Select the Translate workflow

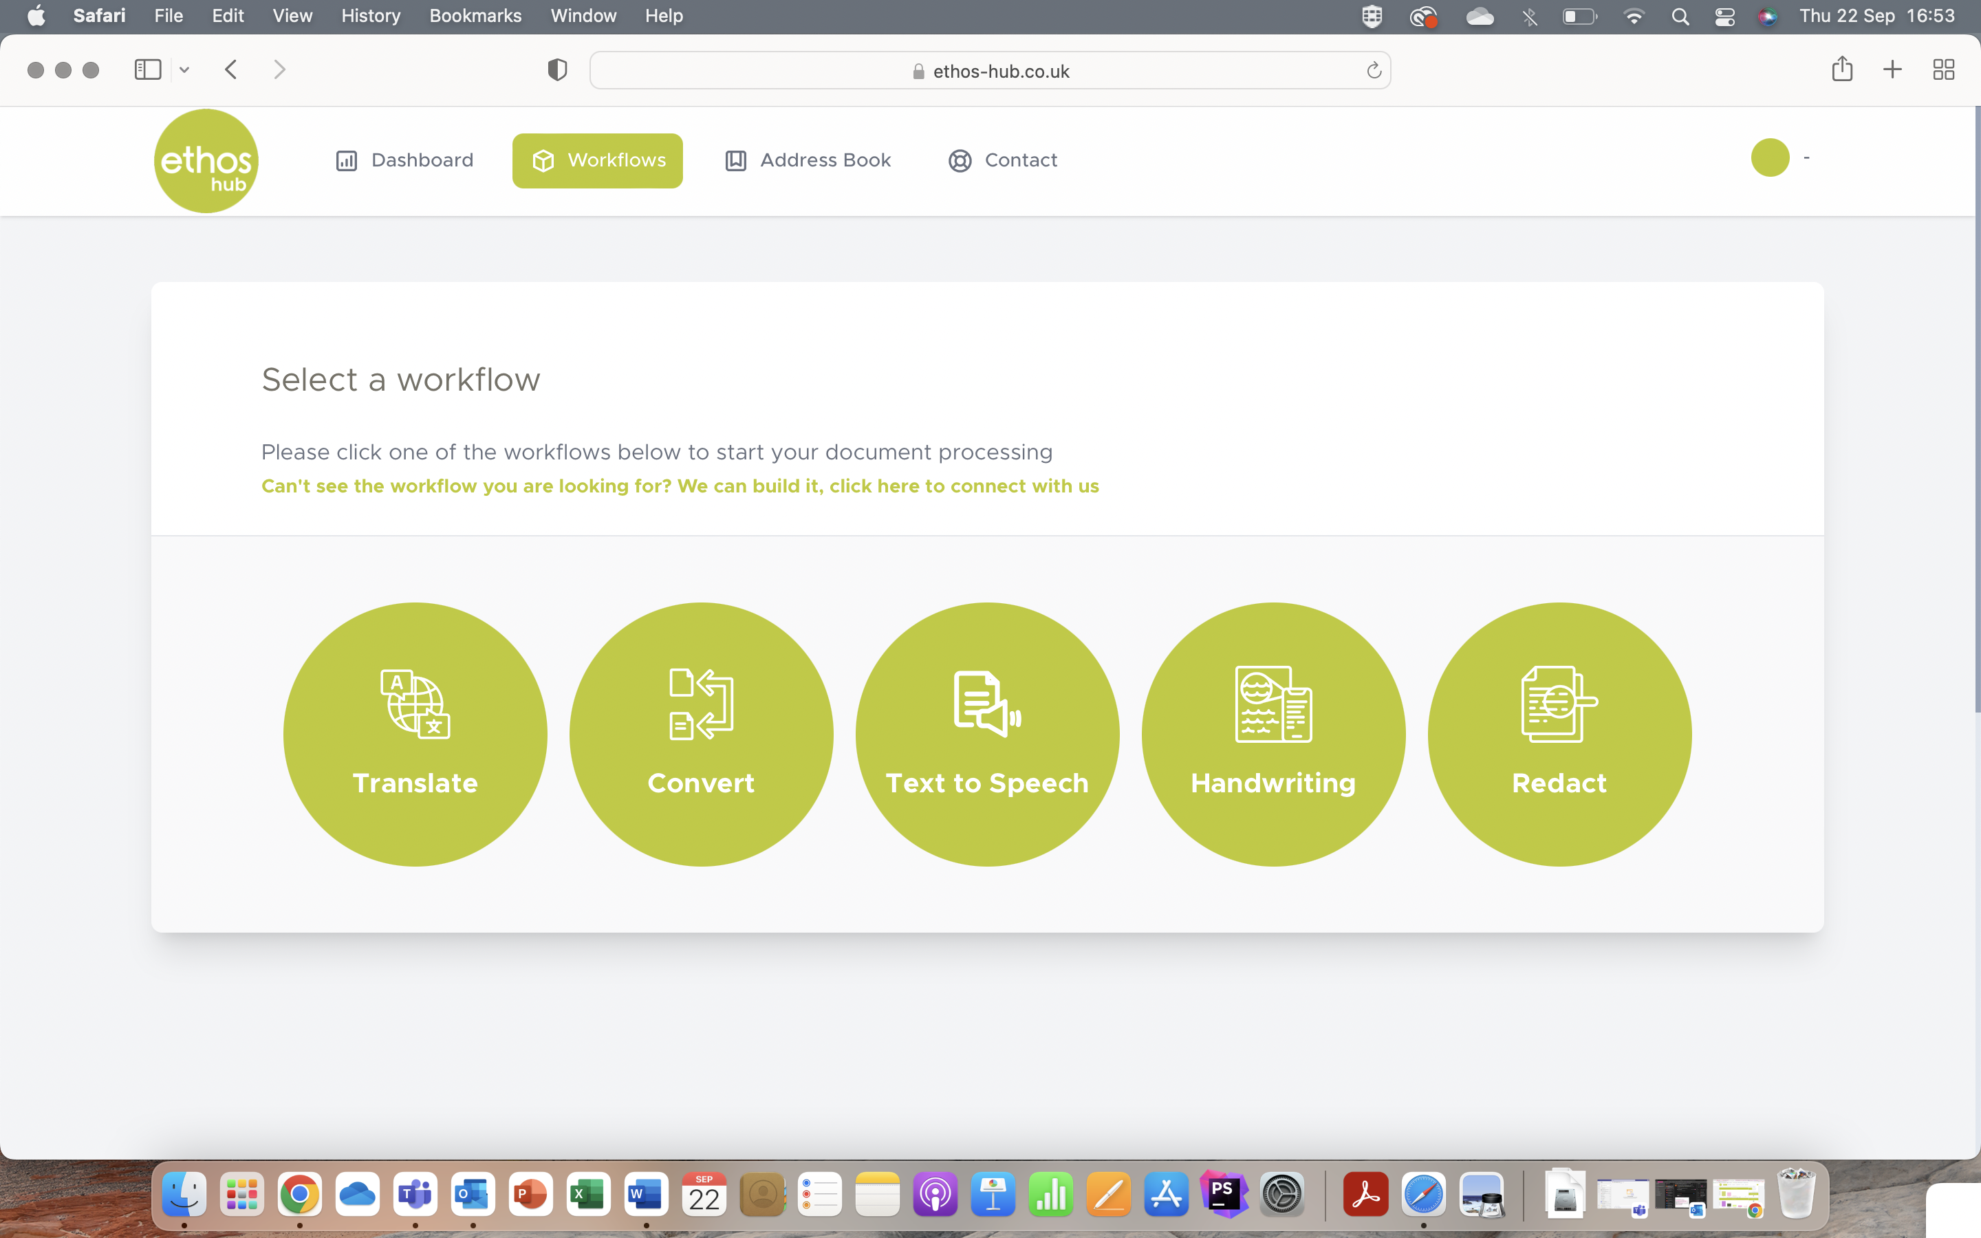tap(414, 732)
